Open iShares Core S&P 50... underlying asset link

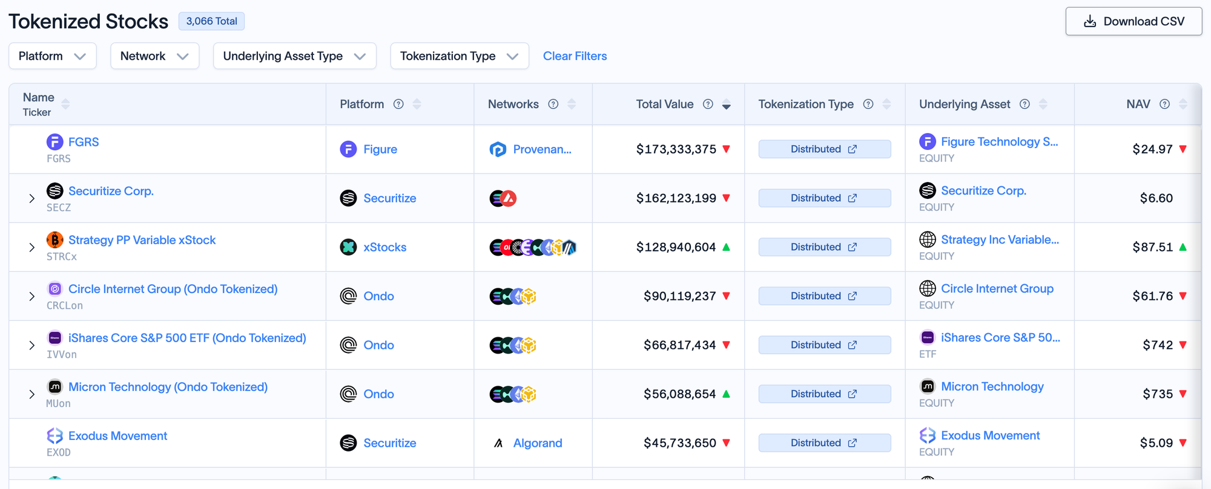tap(1000, 337)
